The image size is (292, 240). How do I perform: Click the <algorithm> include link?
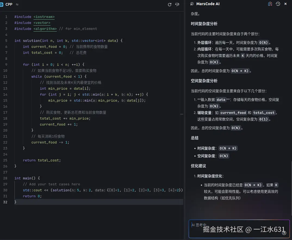(45, 29)
